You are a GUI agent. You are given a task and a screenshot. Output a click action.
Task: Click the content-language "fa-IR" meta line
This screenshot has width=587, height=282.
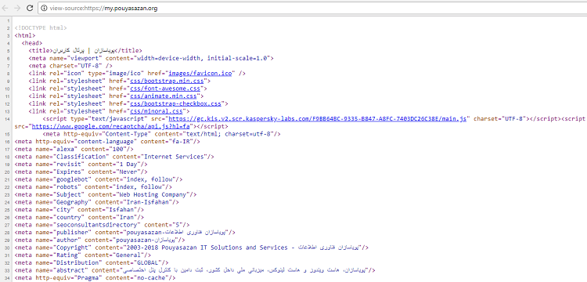pyautogui.click(x=107, y=141)
